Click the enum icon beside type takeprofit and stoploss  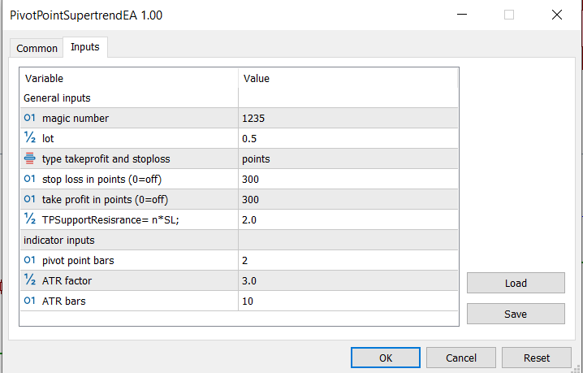(x=30, y=158)
